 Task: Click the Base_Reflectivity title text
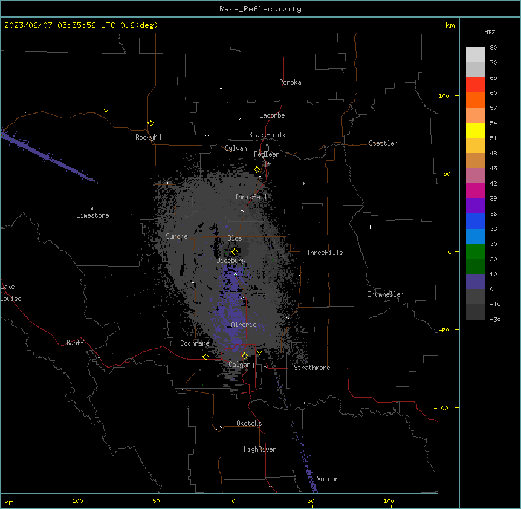260,9
